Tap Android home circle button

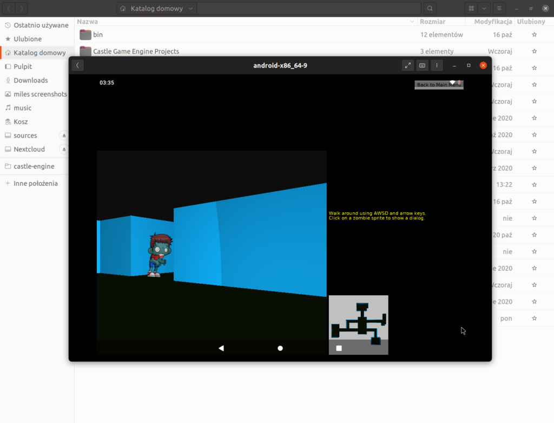(x=280, y=348)
